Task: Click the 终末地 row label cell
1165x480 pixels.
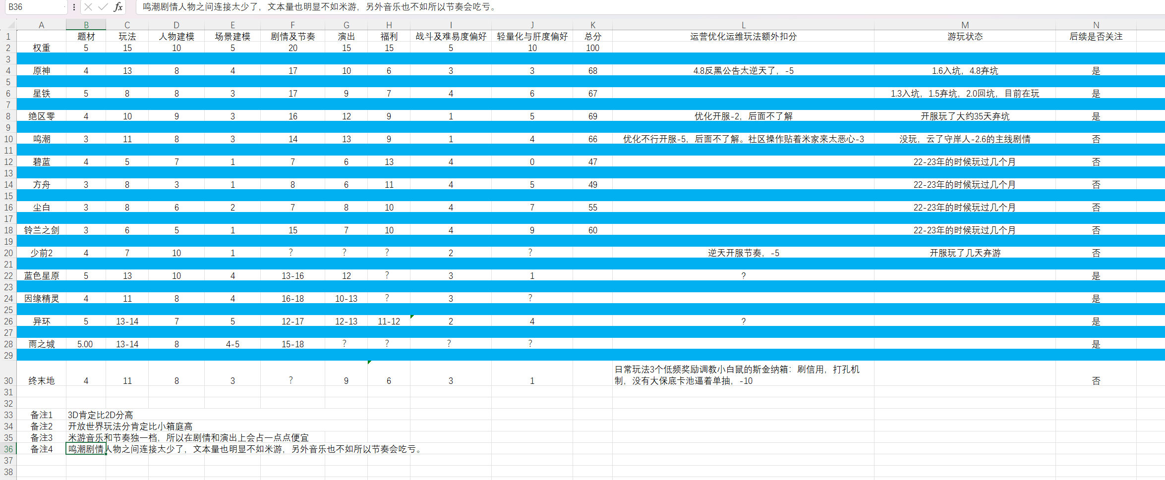Action: (x=42, y=380)
